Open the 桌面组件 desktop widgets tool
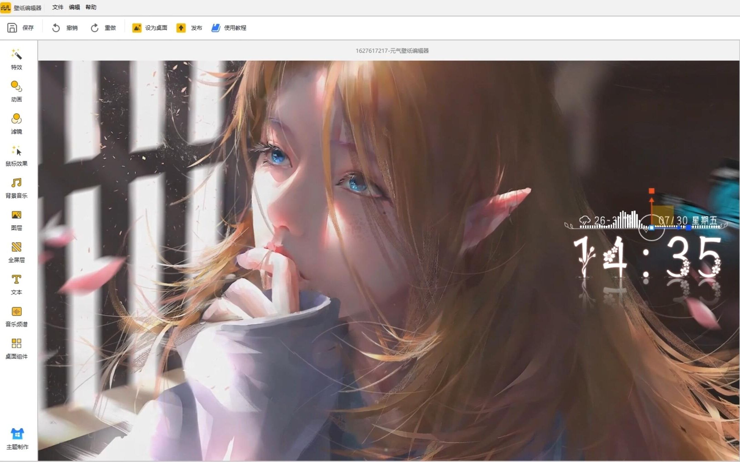740x462 pixels. click(17, 348)
